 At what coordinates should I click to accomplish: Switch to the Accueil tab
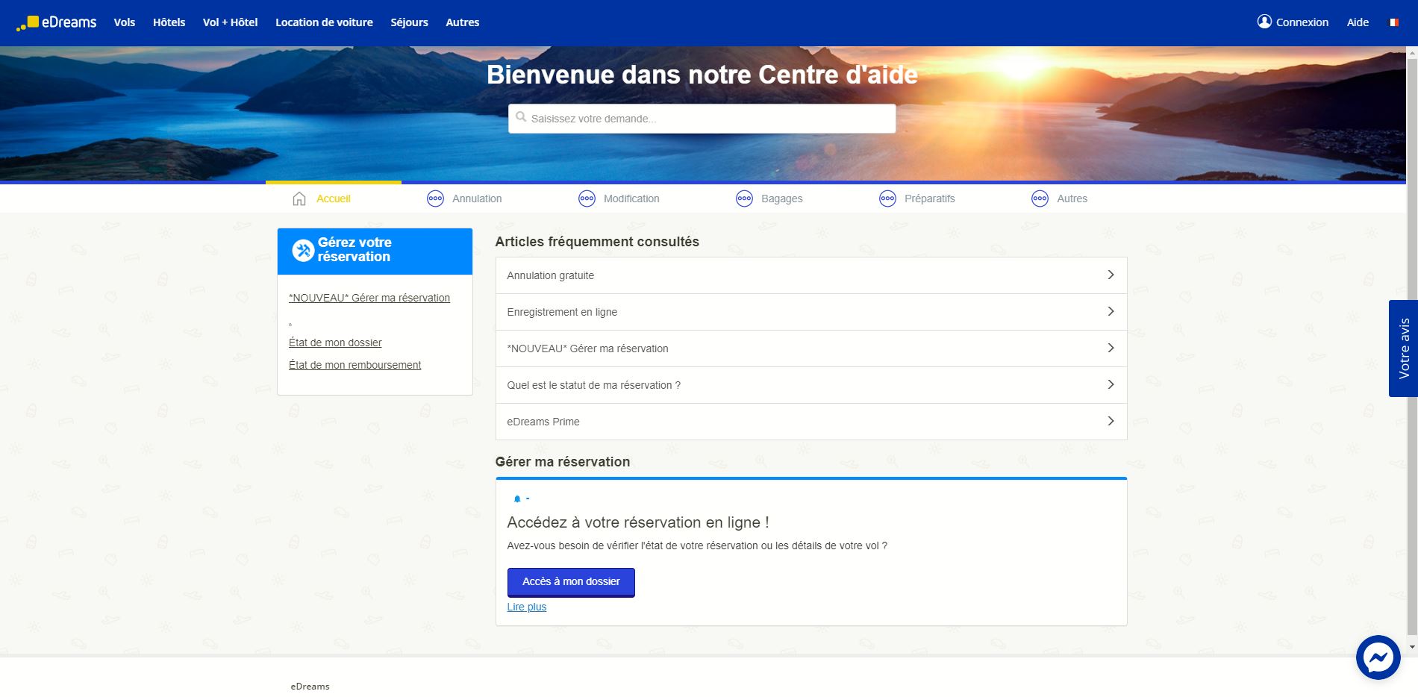click(333, 199)
